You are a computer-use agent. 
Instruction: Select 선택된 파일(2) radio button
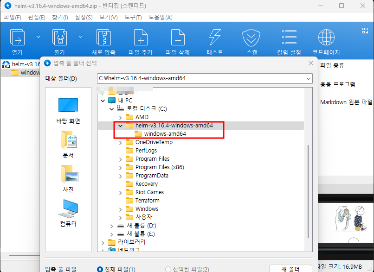click(x=168, y=269)
